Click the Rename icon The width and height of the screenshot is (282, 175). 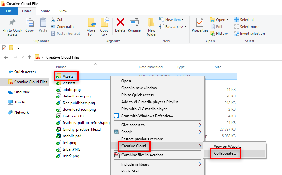point(134,22)
